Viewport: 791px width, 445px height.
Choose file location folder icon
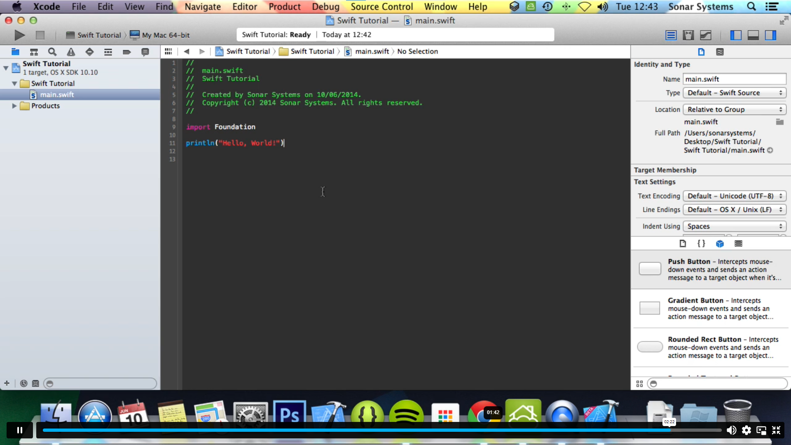tap(779, 122)
